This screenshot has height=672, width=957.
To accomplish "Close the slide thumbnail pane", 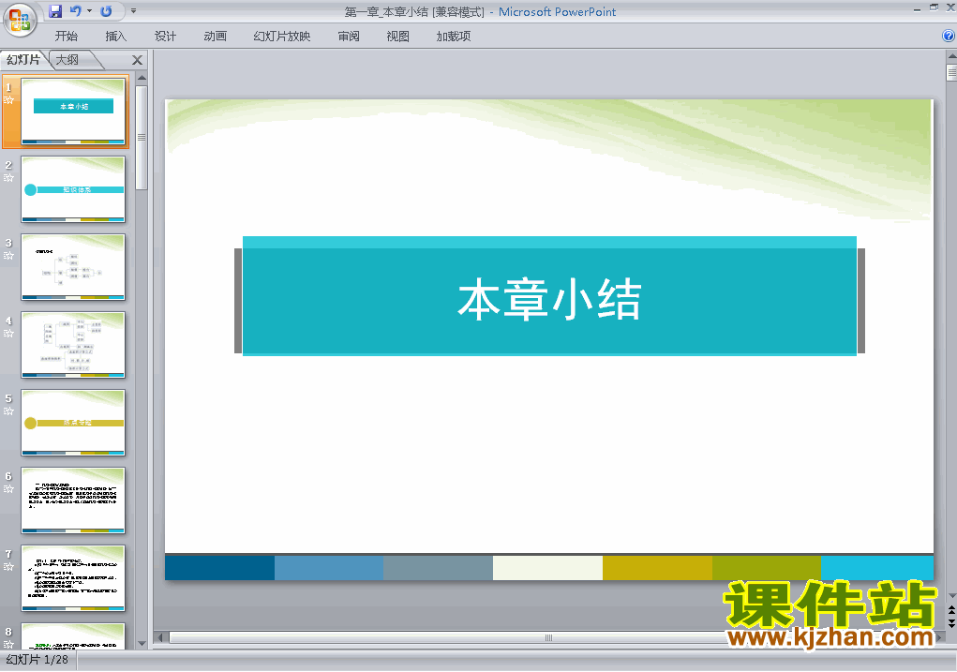I will click(138, 60).
